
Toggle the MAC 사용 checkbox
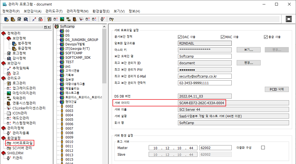point(222,37)
